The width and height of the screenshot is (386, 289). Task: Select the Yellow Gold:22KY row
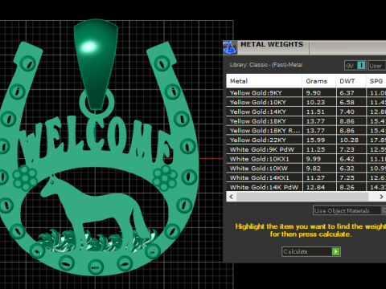pyautogui.click(x=306, y=140)
